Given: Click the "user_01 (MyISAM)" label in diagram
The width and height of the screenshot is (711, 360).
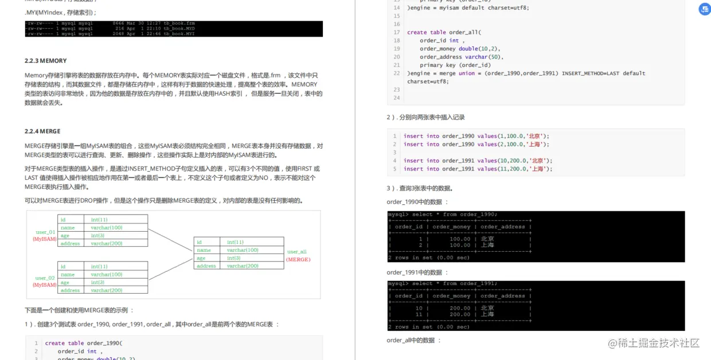Looking at the screenshot, I should point(45,235).
